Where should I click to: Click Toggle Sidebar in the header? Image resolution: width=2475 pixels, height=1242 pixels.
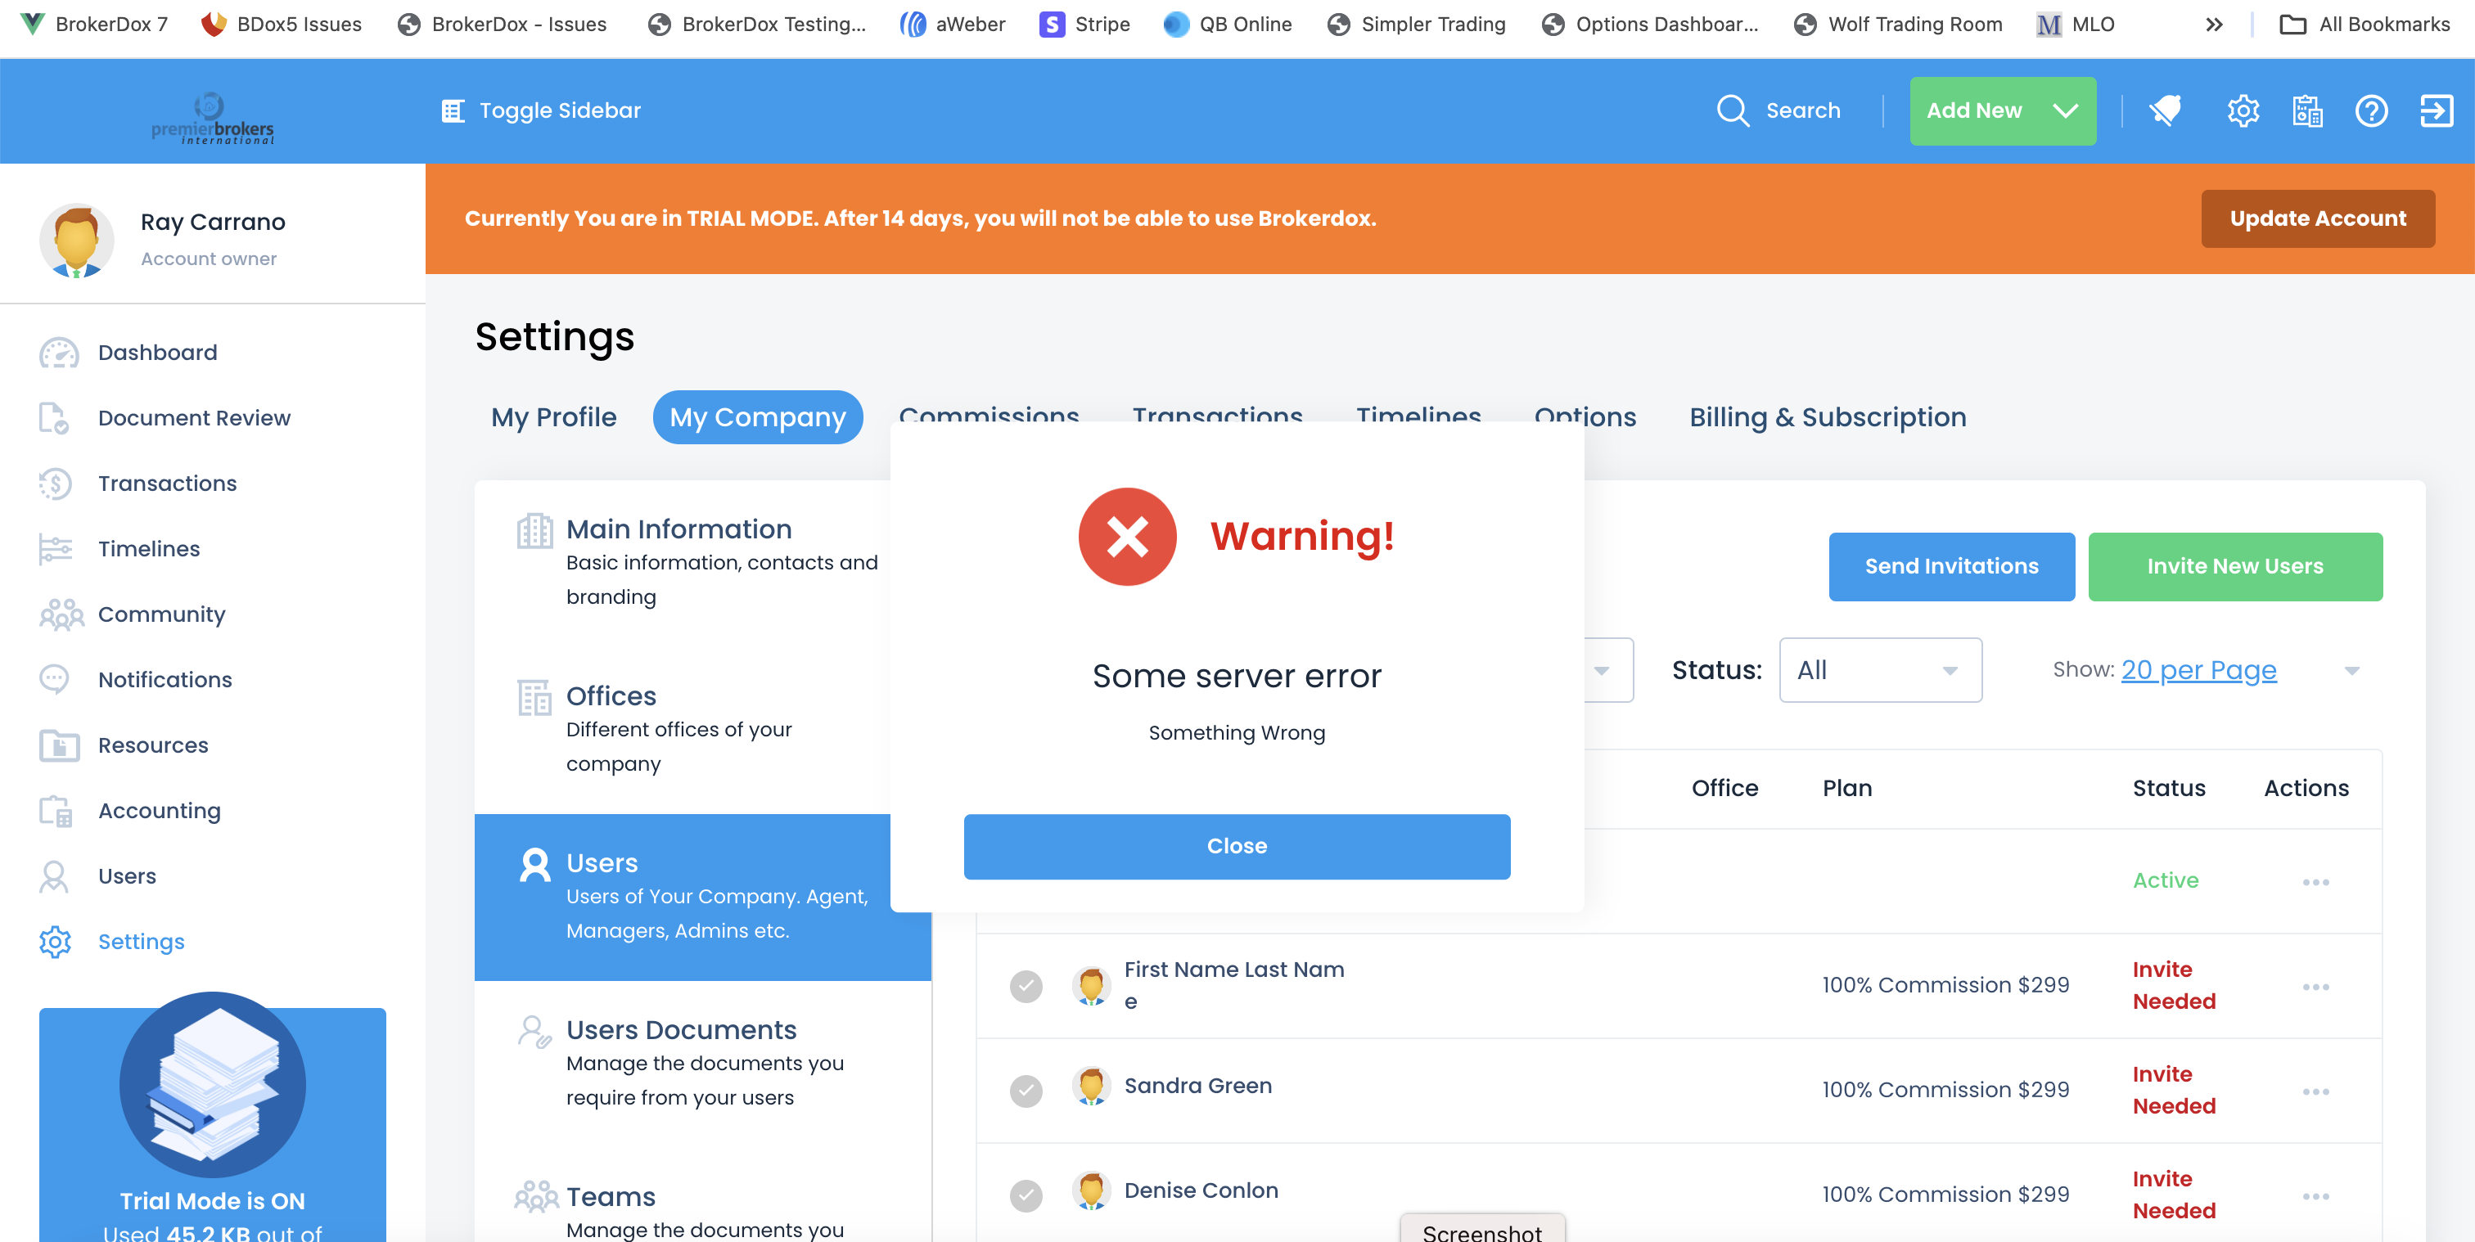(541, 110)
